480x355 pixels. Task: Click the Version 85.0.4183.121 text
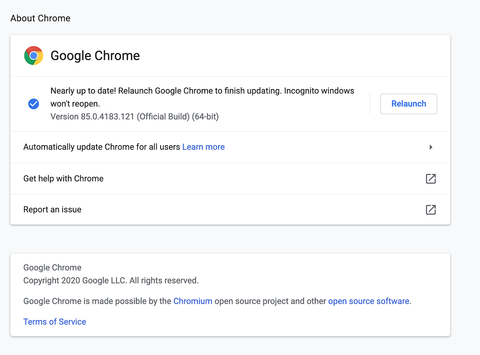(x=135, y=117)
